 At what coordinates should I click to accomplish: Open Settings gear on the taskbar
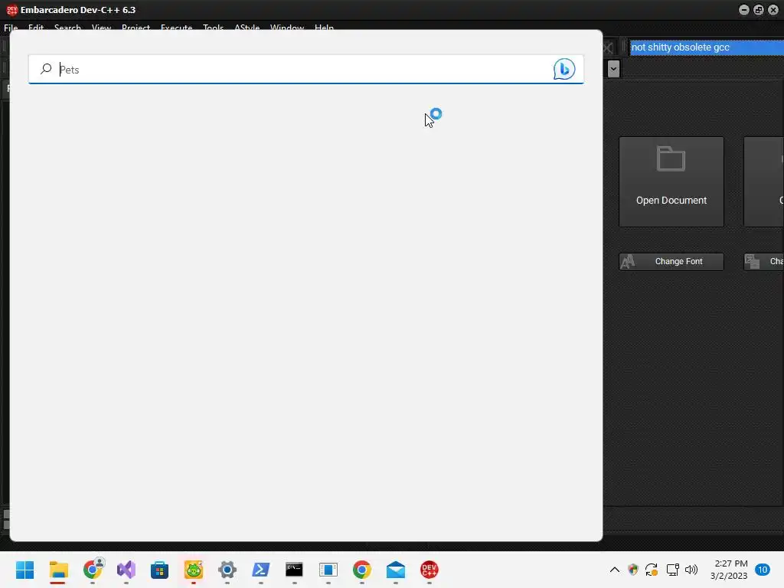pos(227,570)
